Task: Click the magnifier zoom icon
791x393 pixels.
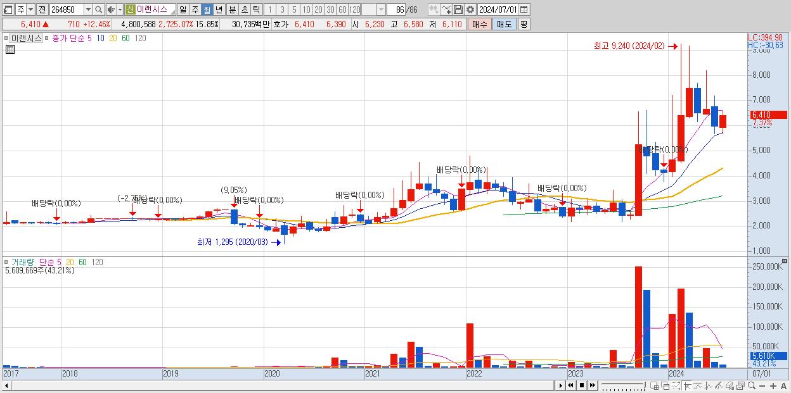Action: [x=752, y=385]
